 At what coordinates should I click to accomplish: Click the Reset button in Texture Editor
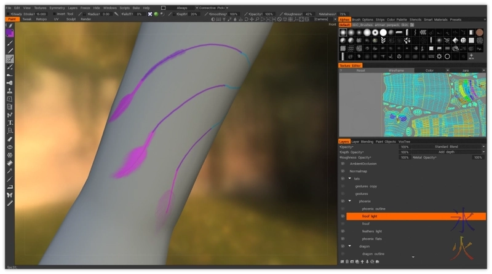[362, 70]
